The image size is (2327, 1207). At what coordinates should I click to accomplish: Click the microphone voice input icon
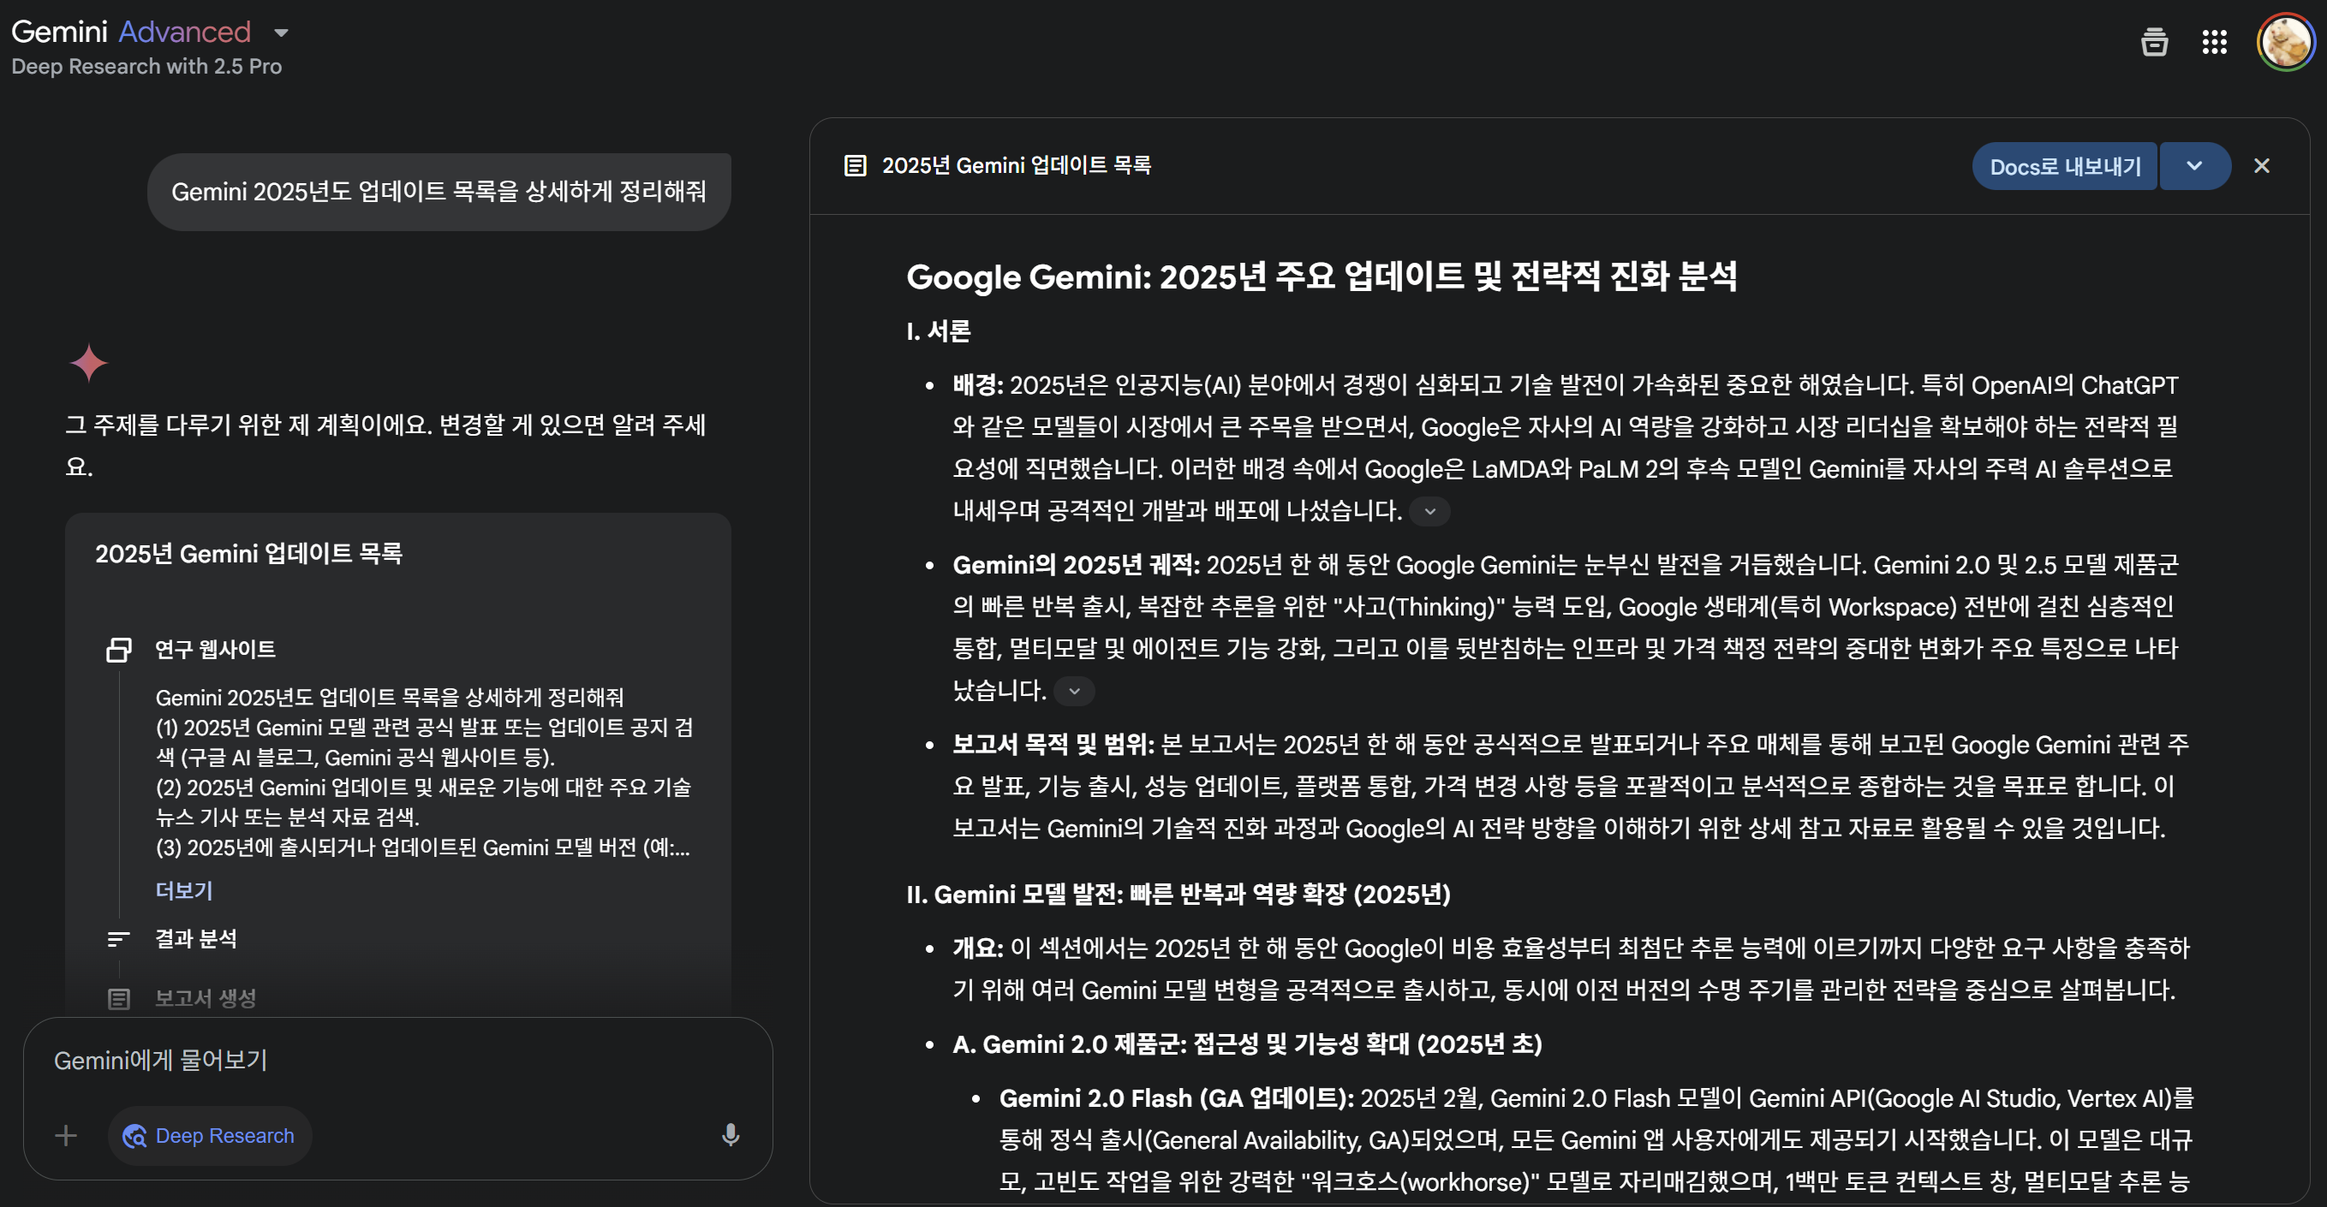click(730, 1135)
